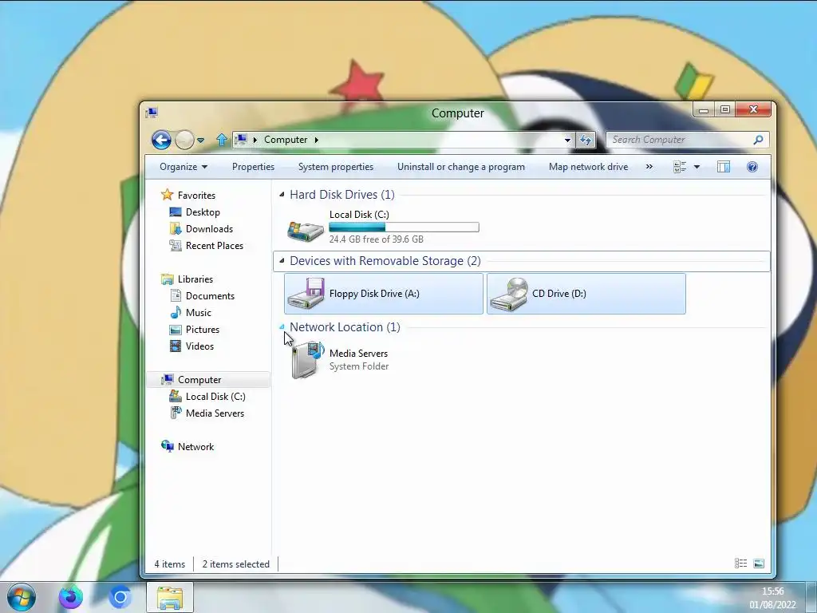Select the Local Disk (C:) drive icon
The image size is (817, 613).
pyautogui.click(x=306, y=230)
